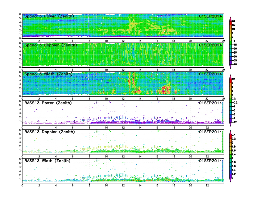
Task: Click hour 16 tick under RASS13 Power plot
Action: coord(157,127)
